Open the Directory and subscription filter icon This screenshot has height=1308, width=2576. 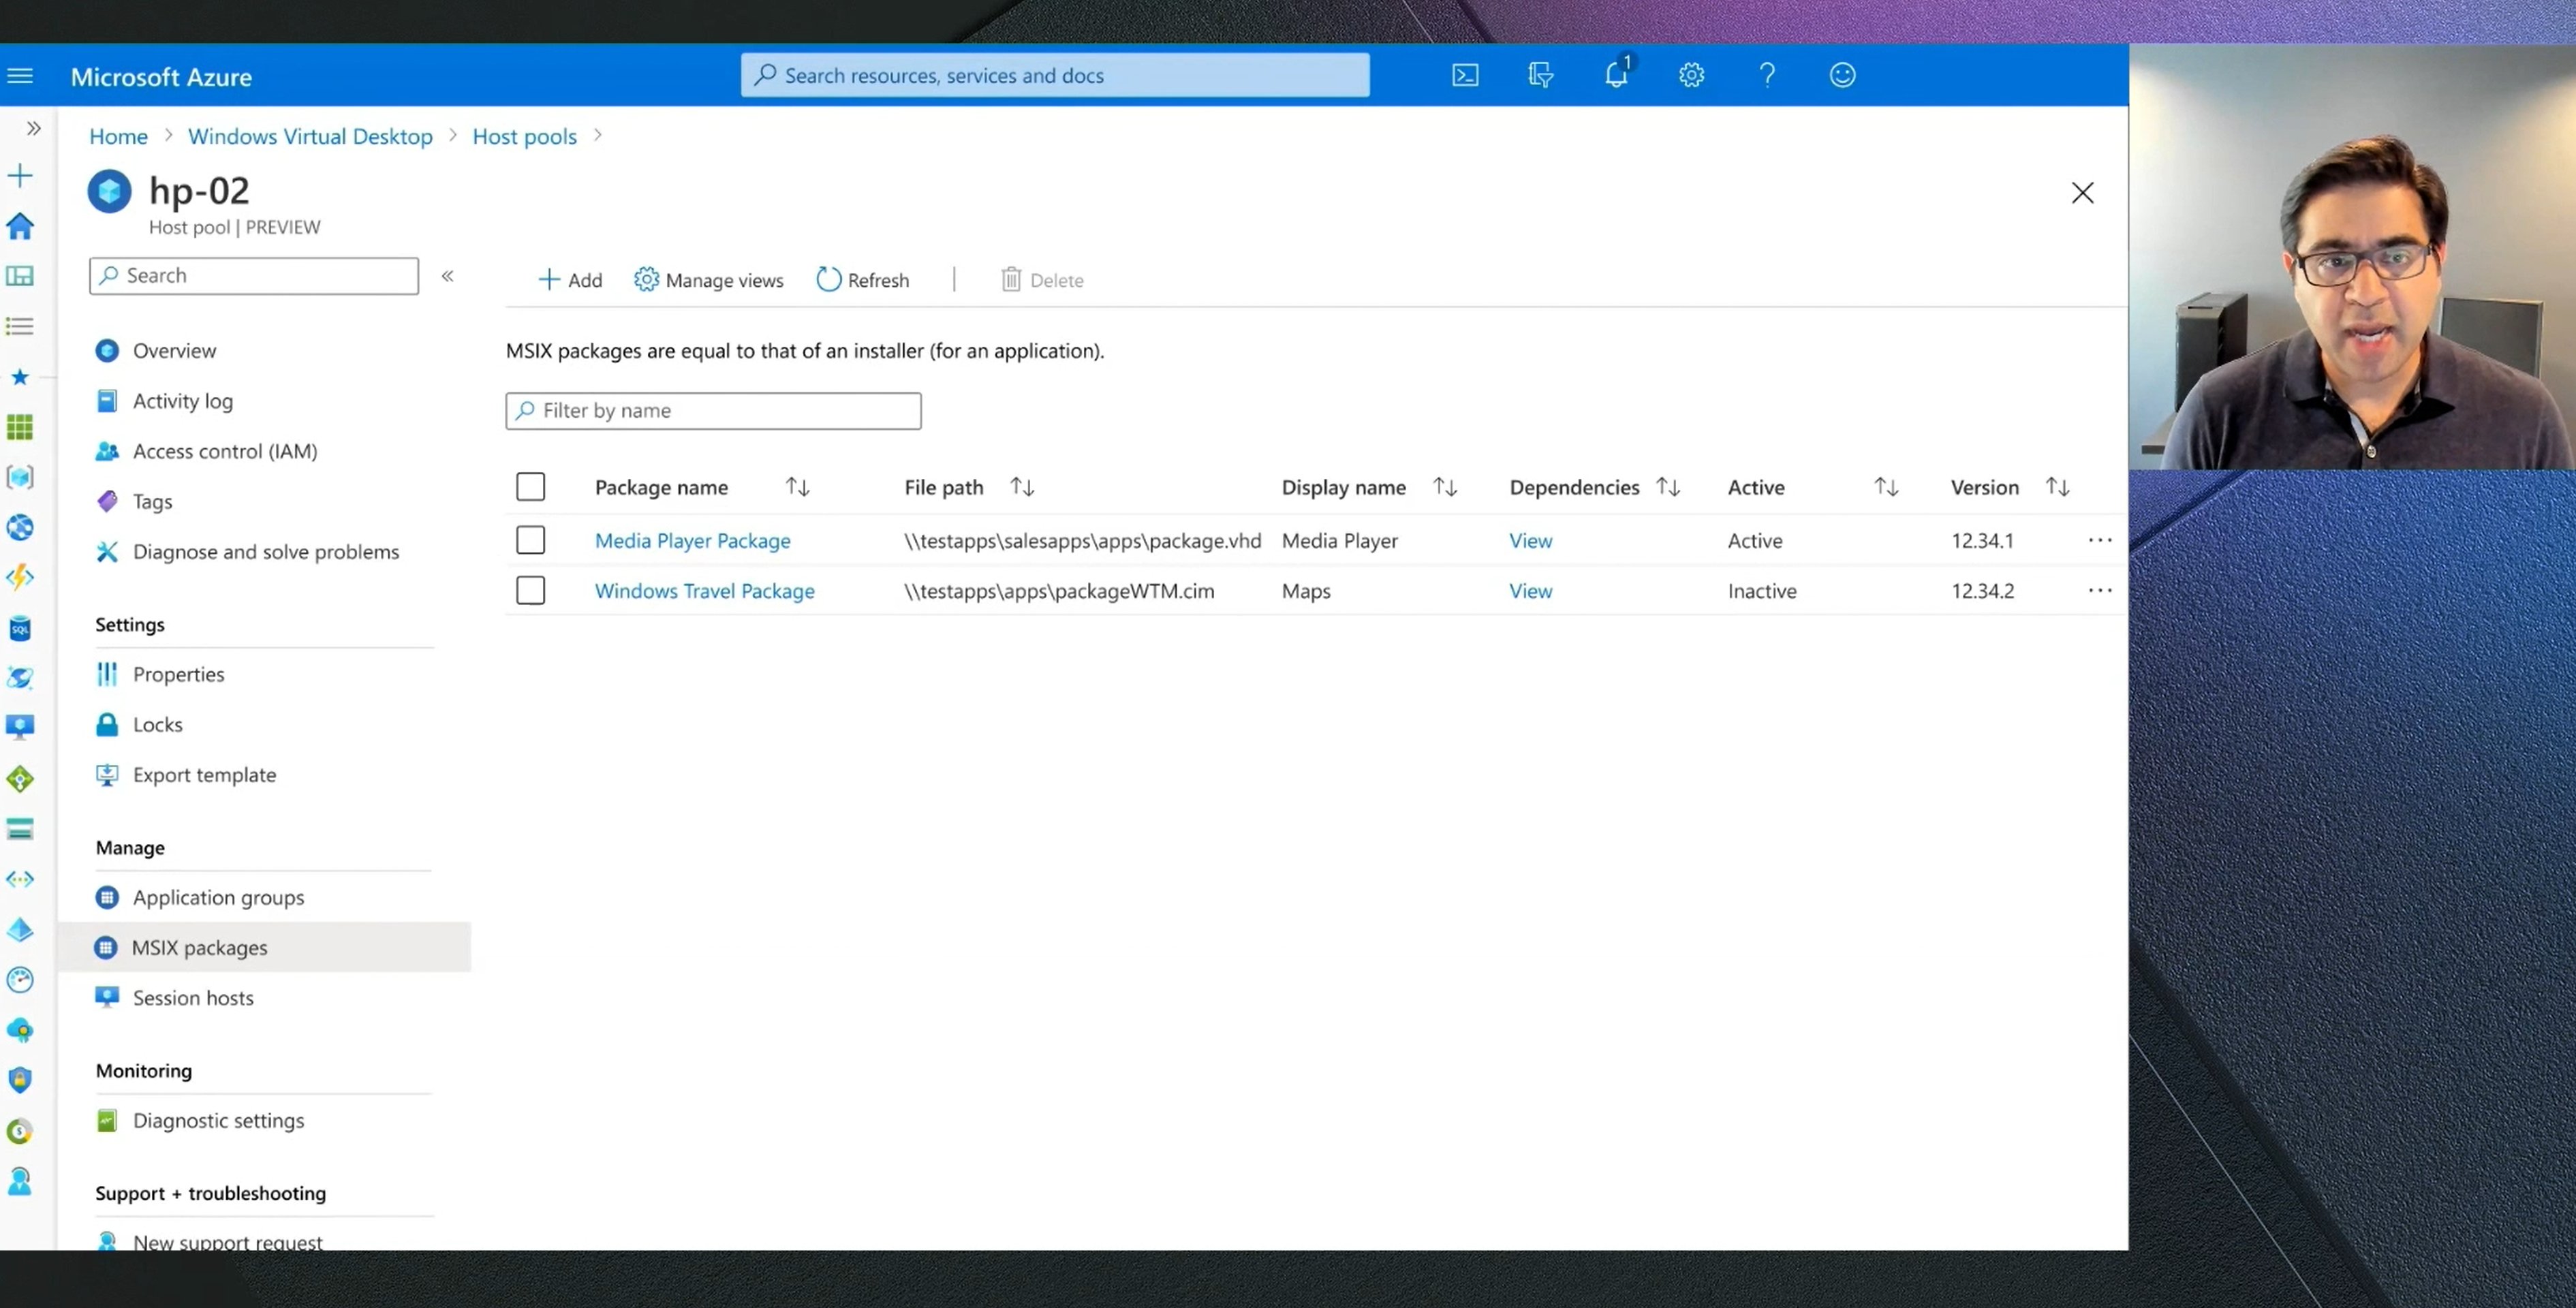coord(1540,76)
